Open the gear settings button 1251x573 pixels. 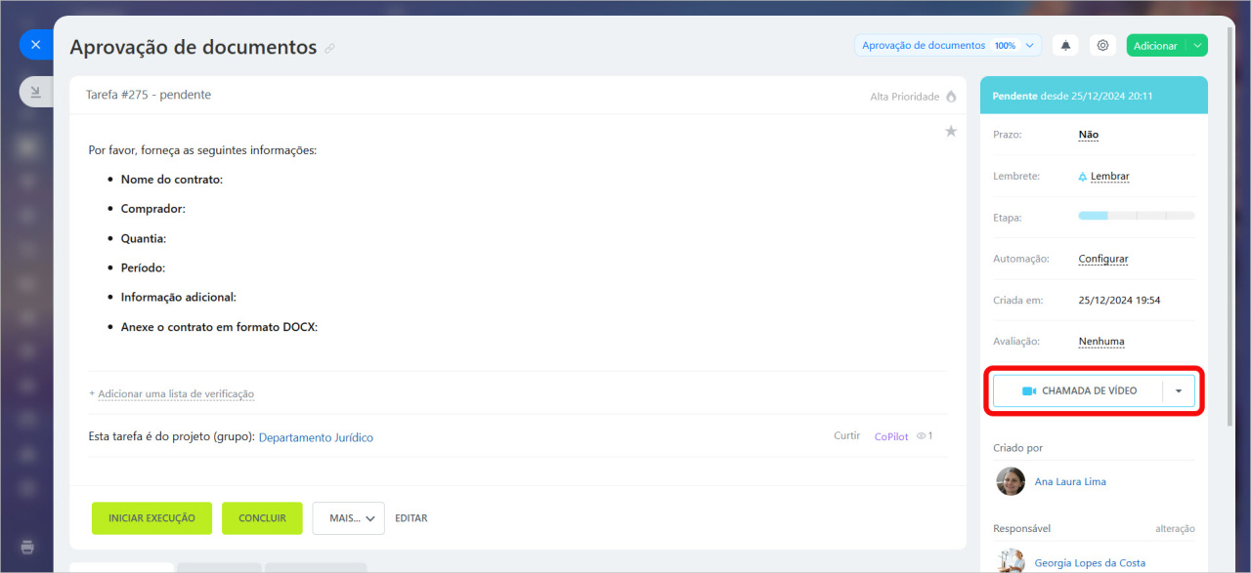[1102, 45]
